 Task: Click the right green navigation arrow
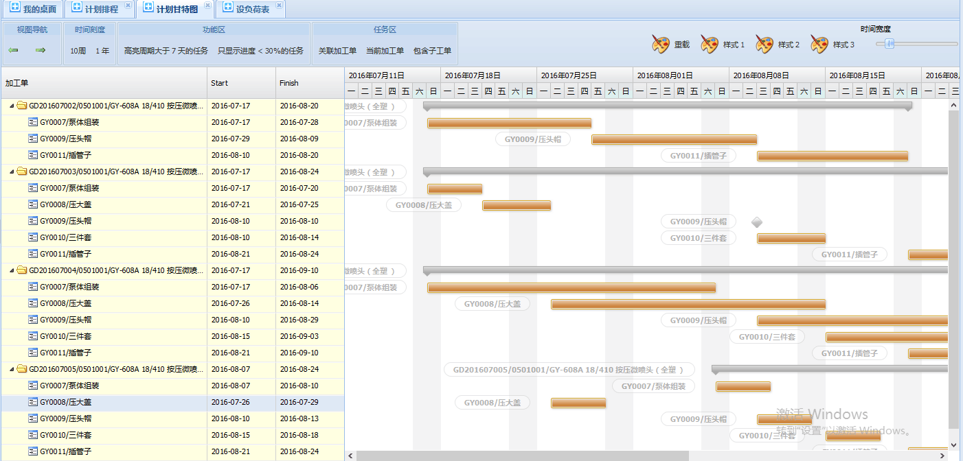click(41, 50)
